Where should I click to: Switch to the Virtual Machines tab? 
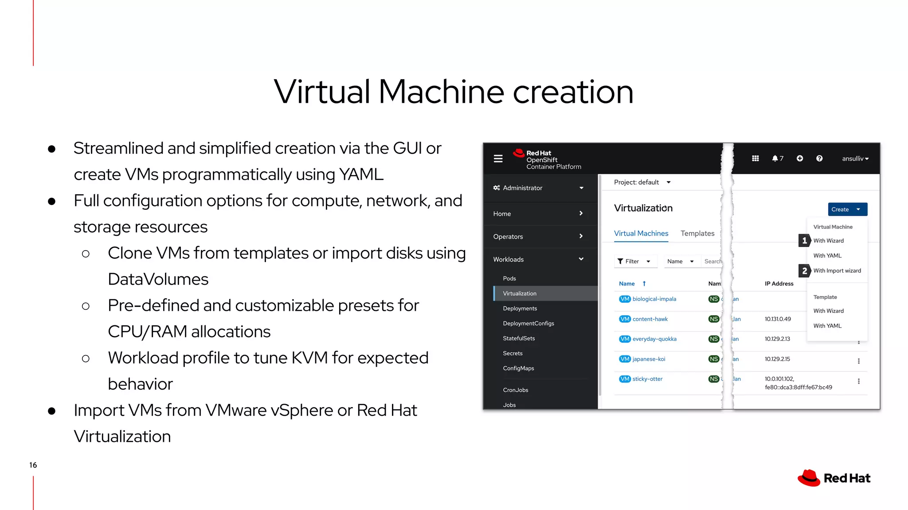click(641, 233)
